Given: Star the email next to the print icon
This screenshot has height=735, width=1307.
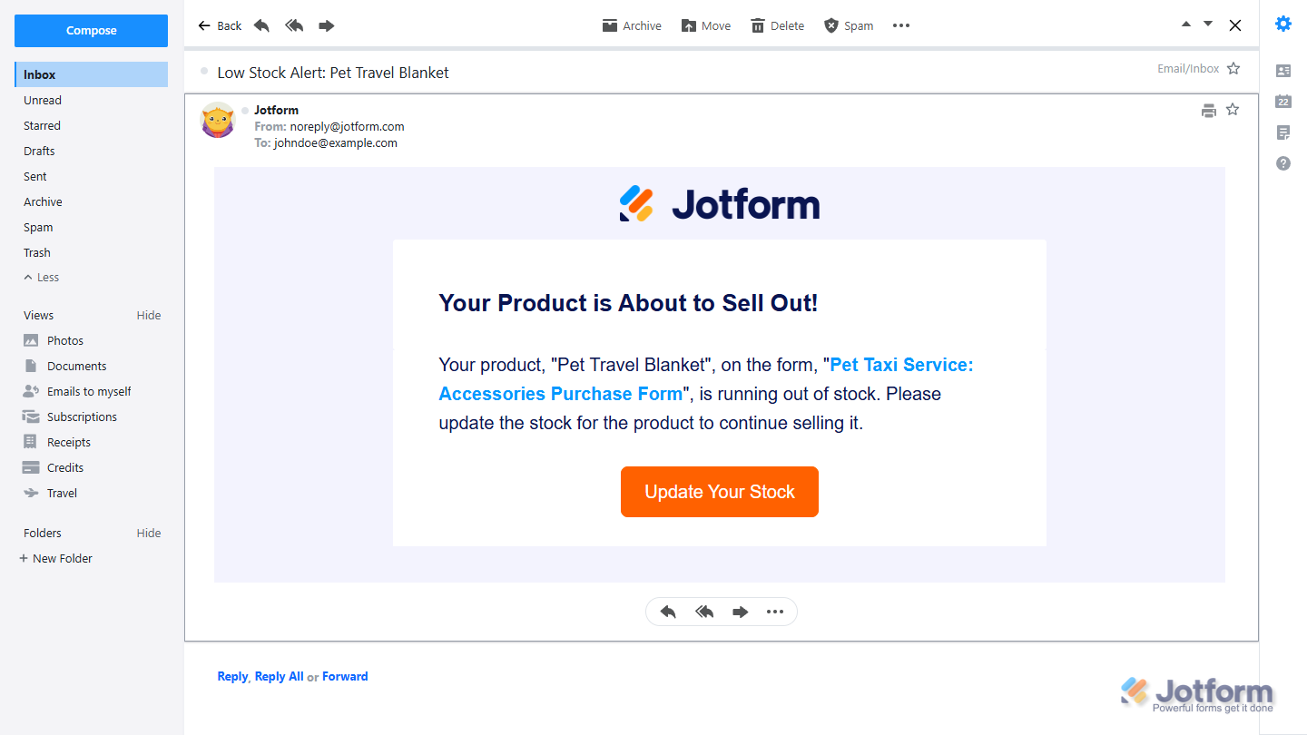Looking at the screenshot, I should tap(1233, 110).
